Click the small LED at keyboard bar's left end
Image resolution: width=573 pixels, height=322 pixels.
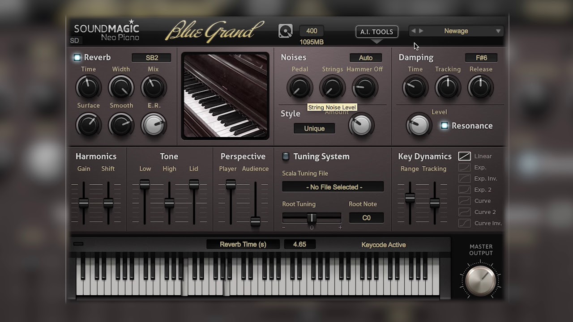pos(78,244)
